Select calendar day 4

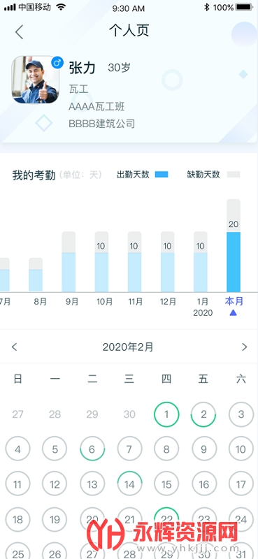click(18, 449)
